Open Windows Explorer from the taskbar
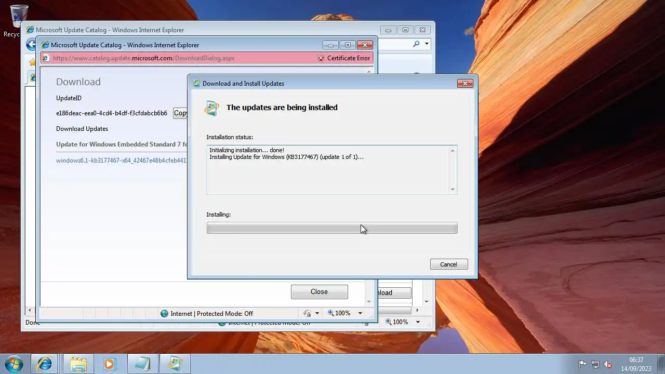Viewport: 665px width, 374px height. point(78,364)
